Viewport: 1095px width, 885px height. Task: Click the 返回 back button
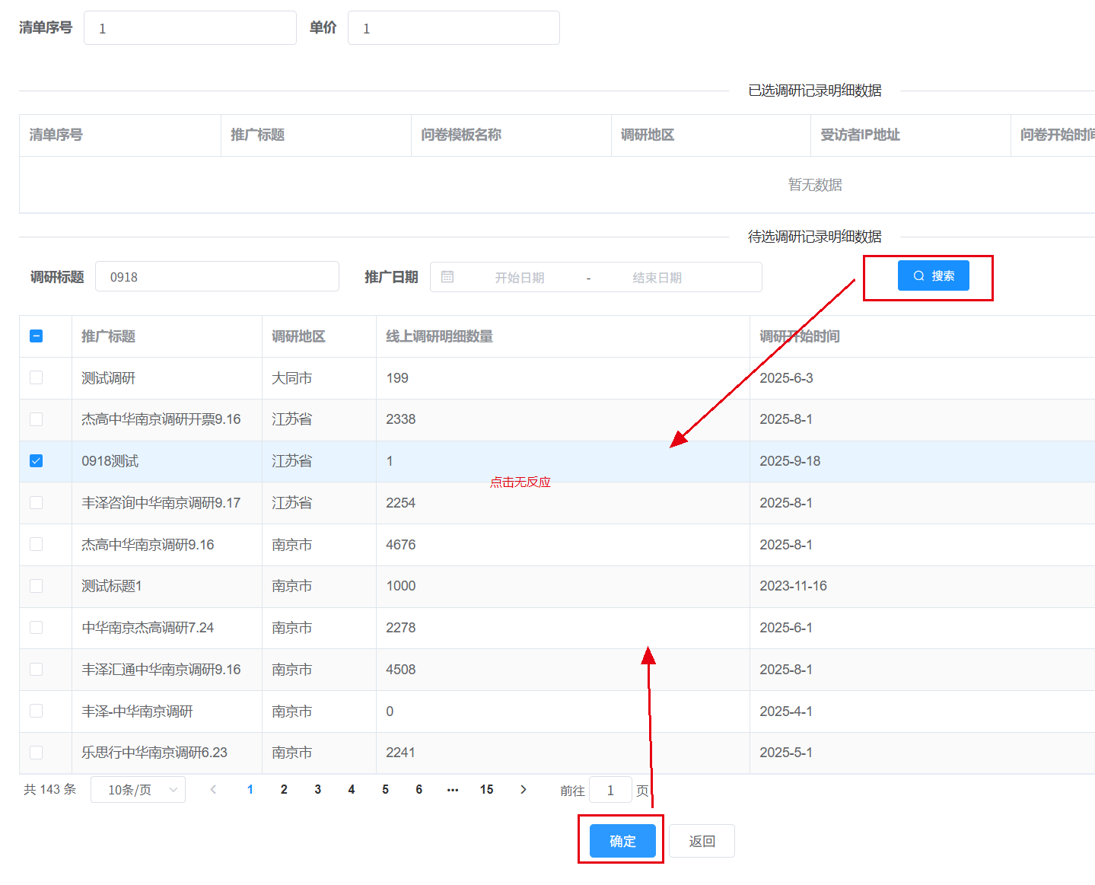pyautogui.click(x=702, y=841)
